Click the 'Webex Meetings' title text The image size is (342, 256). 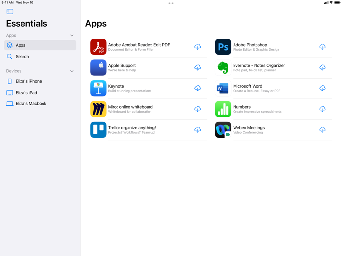pos(249,128)
